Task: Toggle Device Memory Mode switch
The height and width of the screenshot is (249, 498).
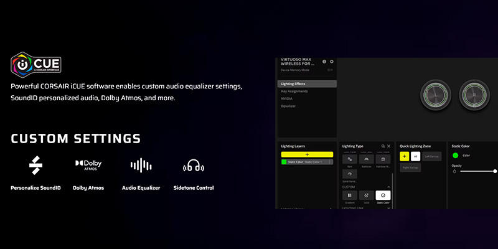Action: (x=330, y=70)
